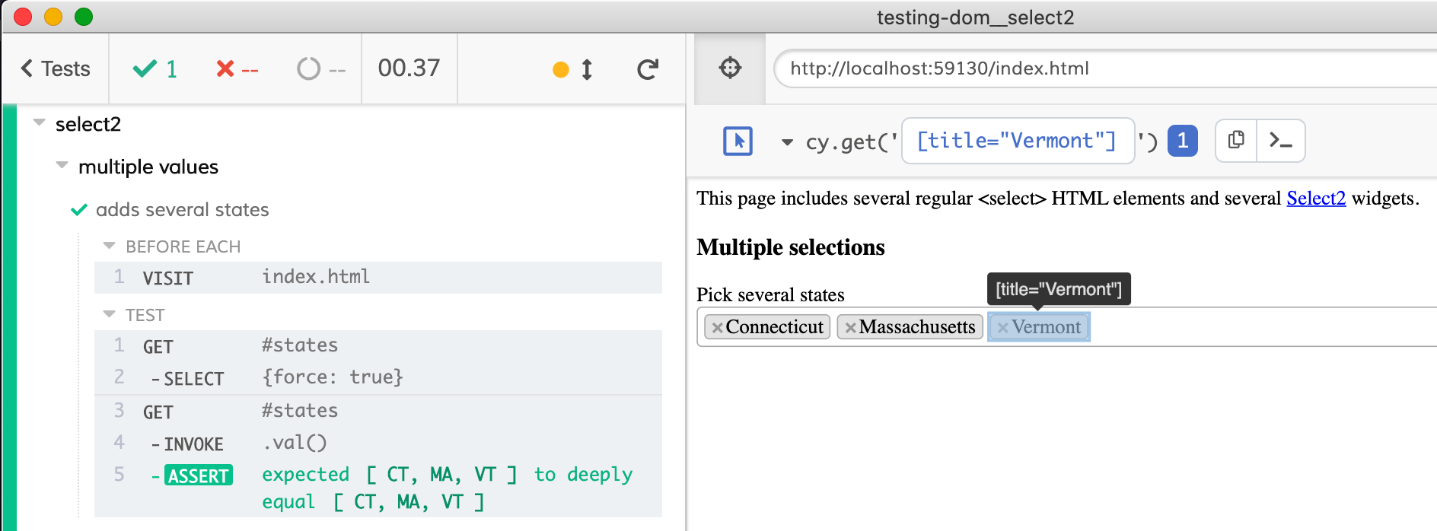This screenshot has height=531, width=1437.
Task: Collapse the BEFORE EACH section
Action: pos(109,246)
